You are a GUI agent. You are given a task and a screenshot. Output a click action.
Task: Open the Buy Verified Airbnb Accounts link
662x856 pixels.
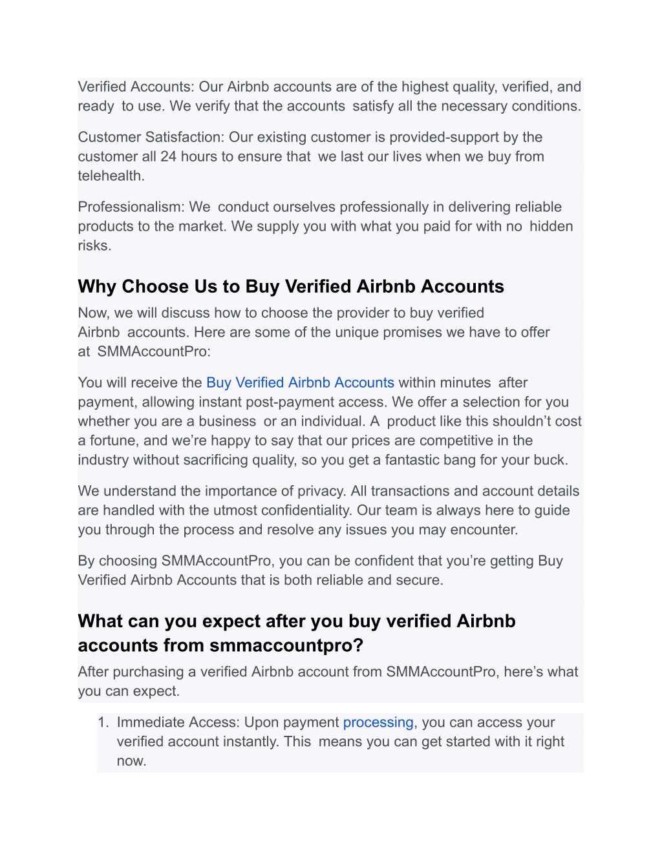click(x=300, y=382)
